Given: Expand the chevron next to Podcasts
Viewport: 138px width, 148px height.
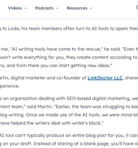Looking at the screenshot, I should tap(57, 8).
